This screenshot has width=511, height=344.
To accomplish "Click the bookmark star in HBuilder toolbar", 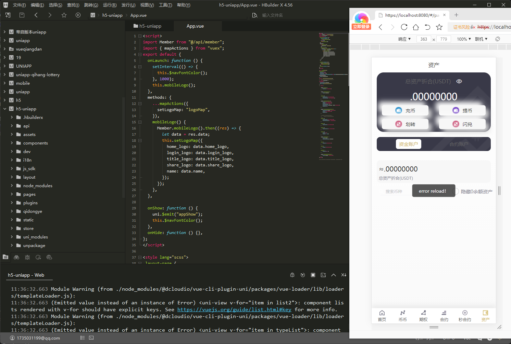I will pos(64,15).
